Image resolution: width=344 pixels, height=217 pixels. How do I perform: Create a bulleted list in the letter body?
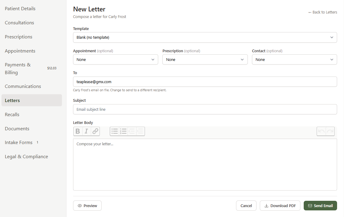click(115, 131)
